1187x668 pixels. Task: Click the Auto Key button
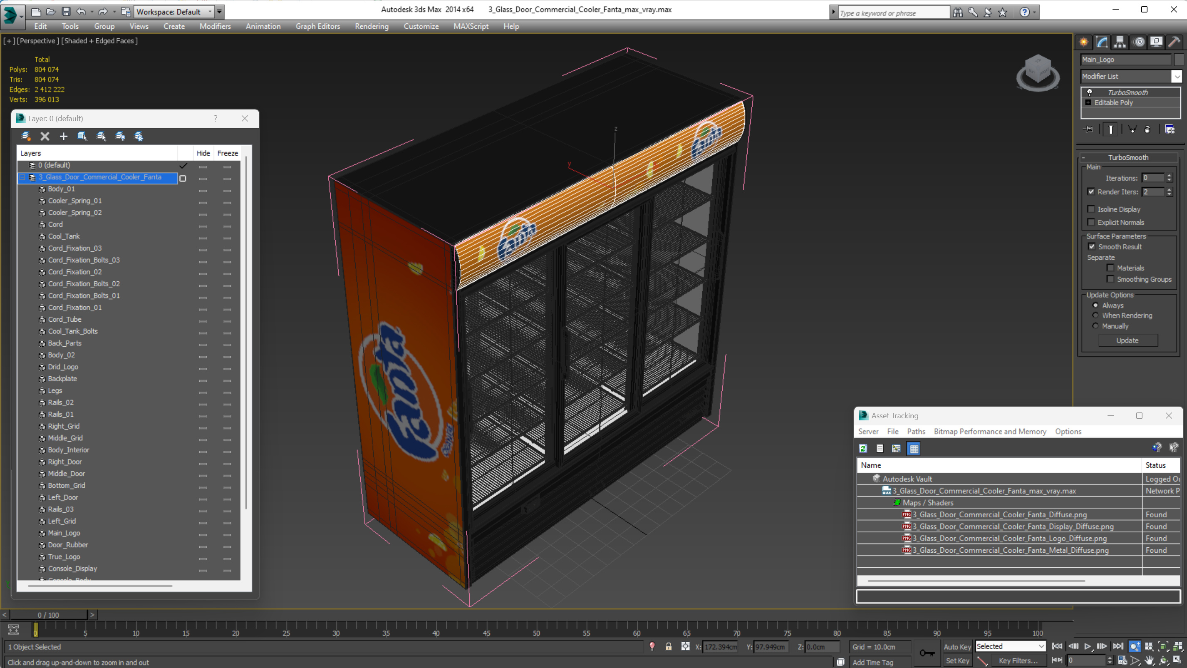click(x=957, y=646)
